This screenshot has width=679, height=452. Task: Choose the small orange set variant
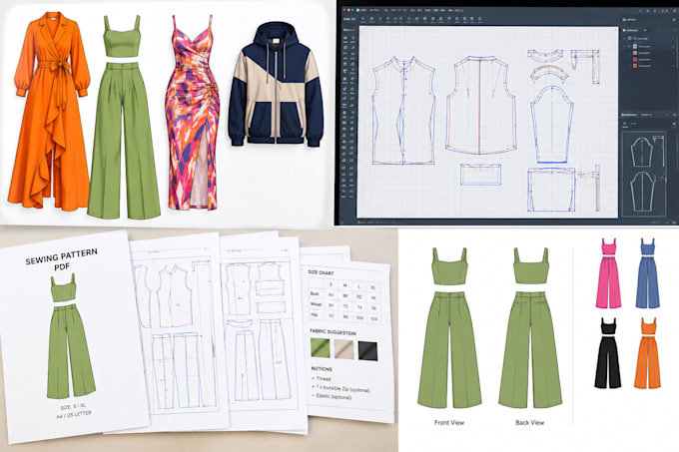pyautogui.click(x=648, y=353)
